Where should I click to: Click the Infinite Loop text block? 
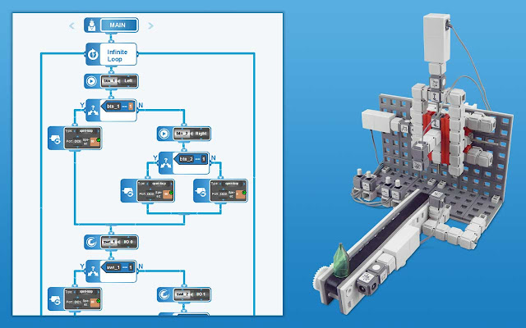coord(118,55)
